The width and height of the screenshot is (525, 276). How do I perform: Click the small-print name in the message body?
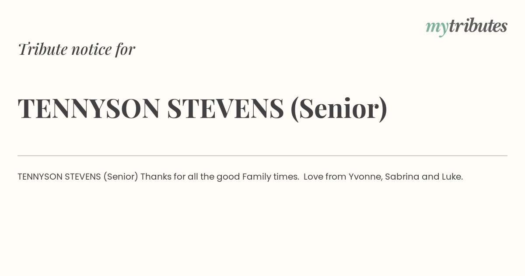tap(78, 177)
